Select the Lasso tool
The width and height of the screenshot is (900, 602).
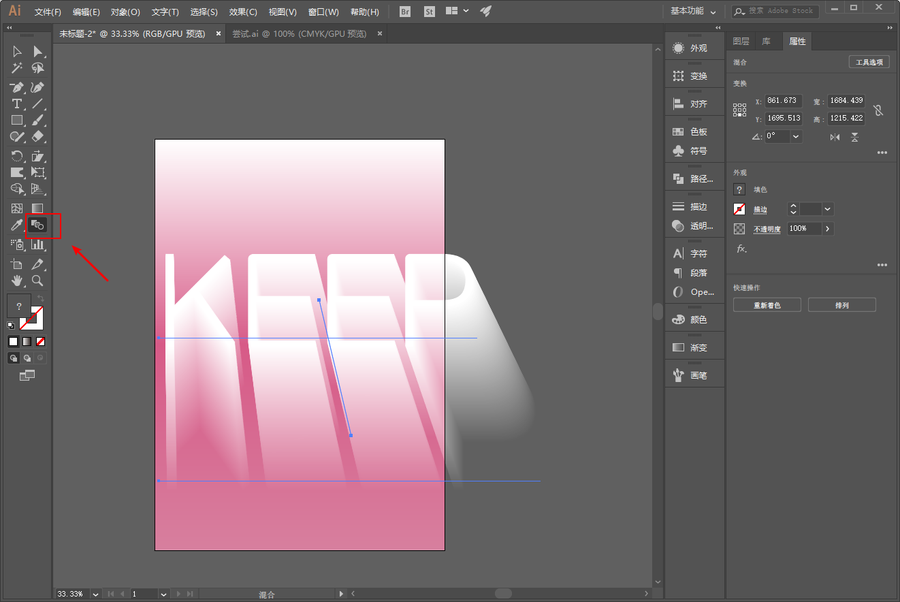(38, 68)
